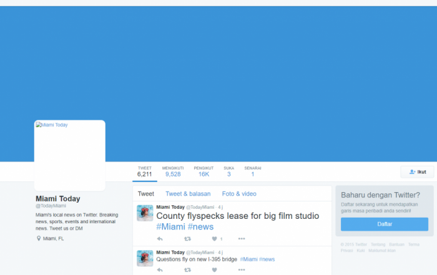The height and width of the screenshot is (275, 437).
Task: Click the Miami, FL location text
Action: (x=53, y=239)
